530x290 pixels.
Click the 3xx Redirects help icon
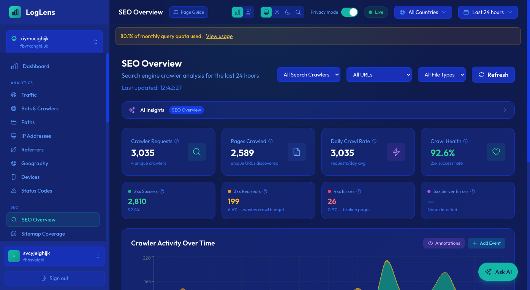click(265, 191)
